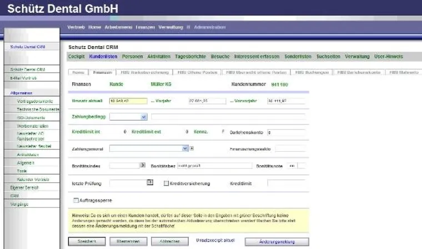Screen dimensions: 422x249
Task: Open Artikeldaten in the sidebar
Action: click(x=28, y=155)
